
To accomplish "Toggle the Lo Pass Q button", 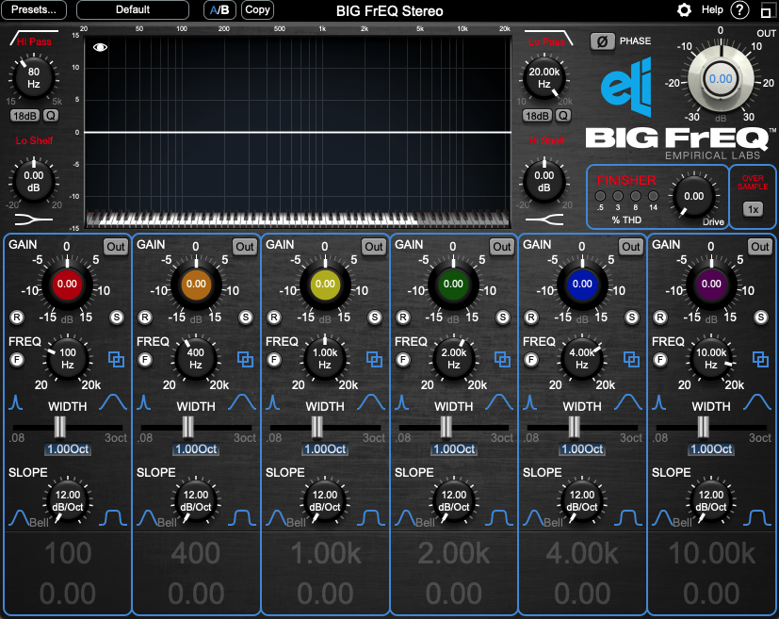I will click(563, 116).
